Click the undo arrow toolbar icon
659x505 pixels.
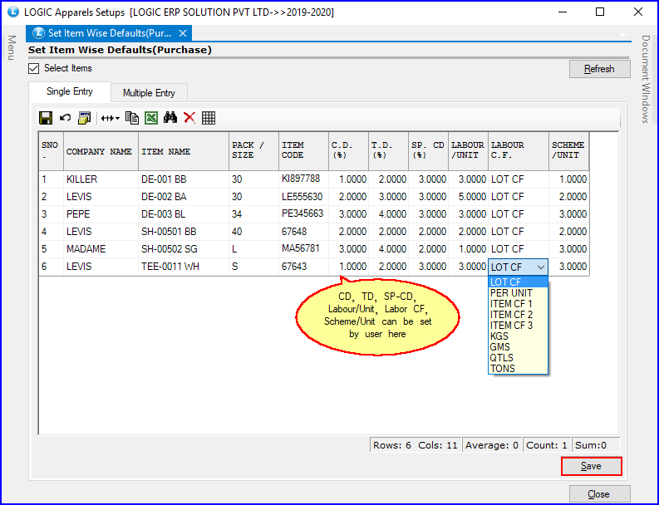coord(65,118)
